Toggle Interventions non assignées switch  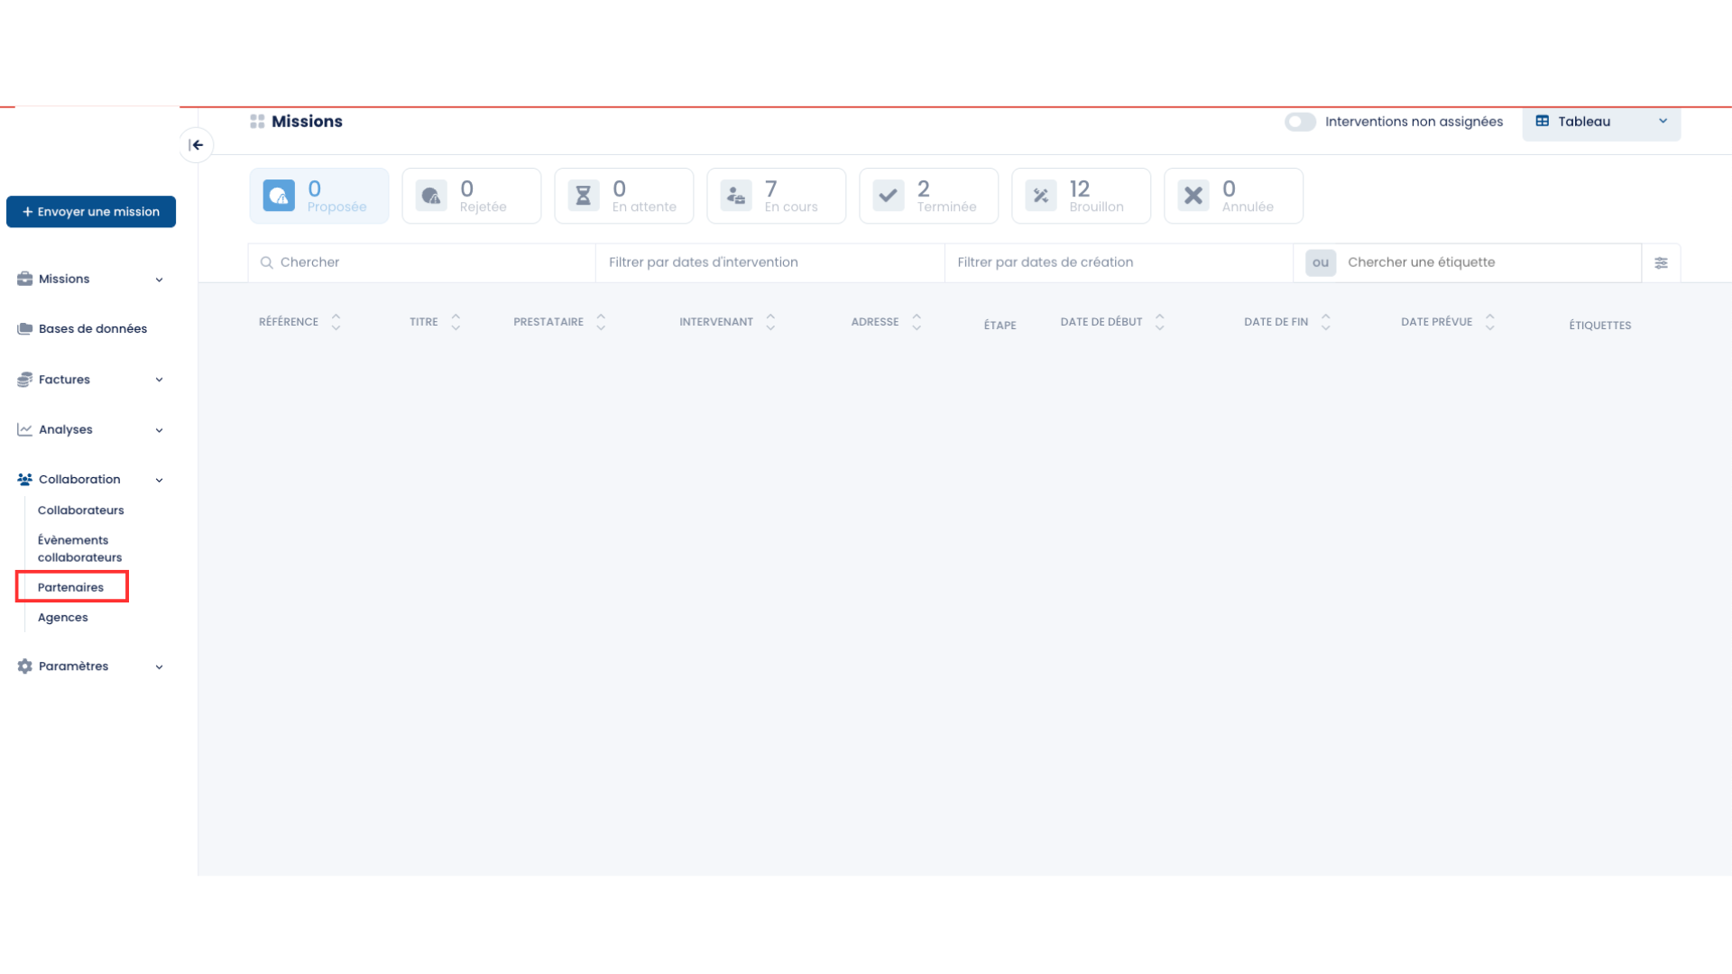point(1300,122)
